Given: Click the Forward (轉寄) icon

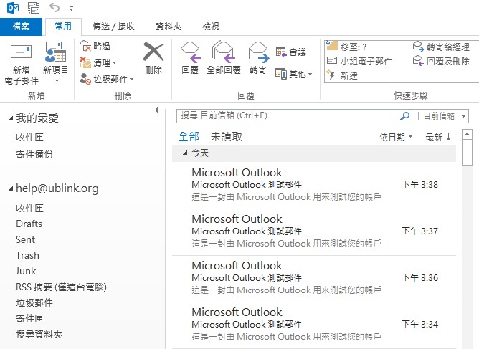Looking at the screenshot, I should click(257, 52).
